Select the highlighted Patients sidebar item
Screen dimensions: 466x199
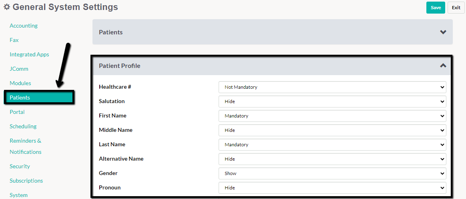click(39, 98)
